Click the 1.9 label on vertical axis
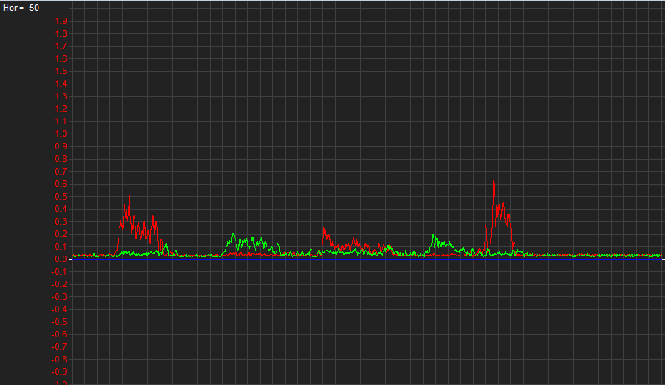665x385 pixels. [63, 21]
